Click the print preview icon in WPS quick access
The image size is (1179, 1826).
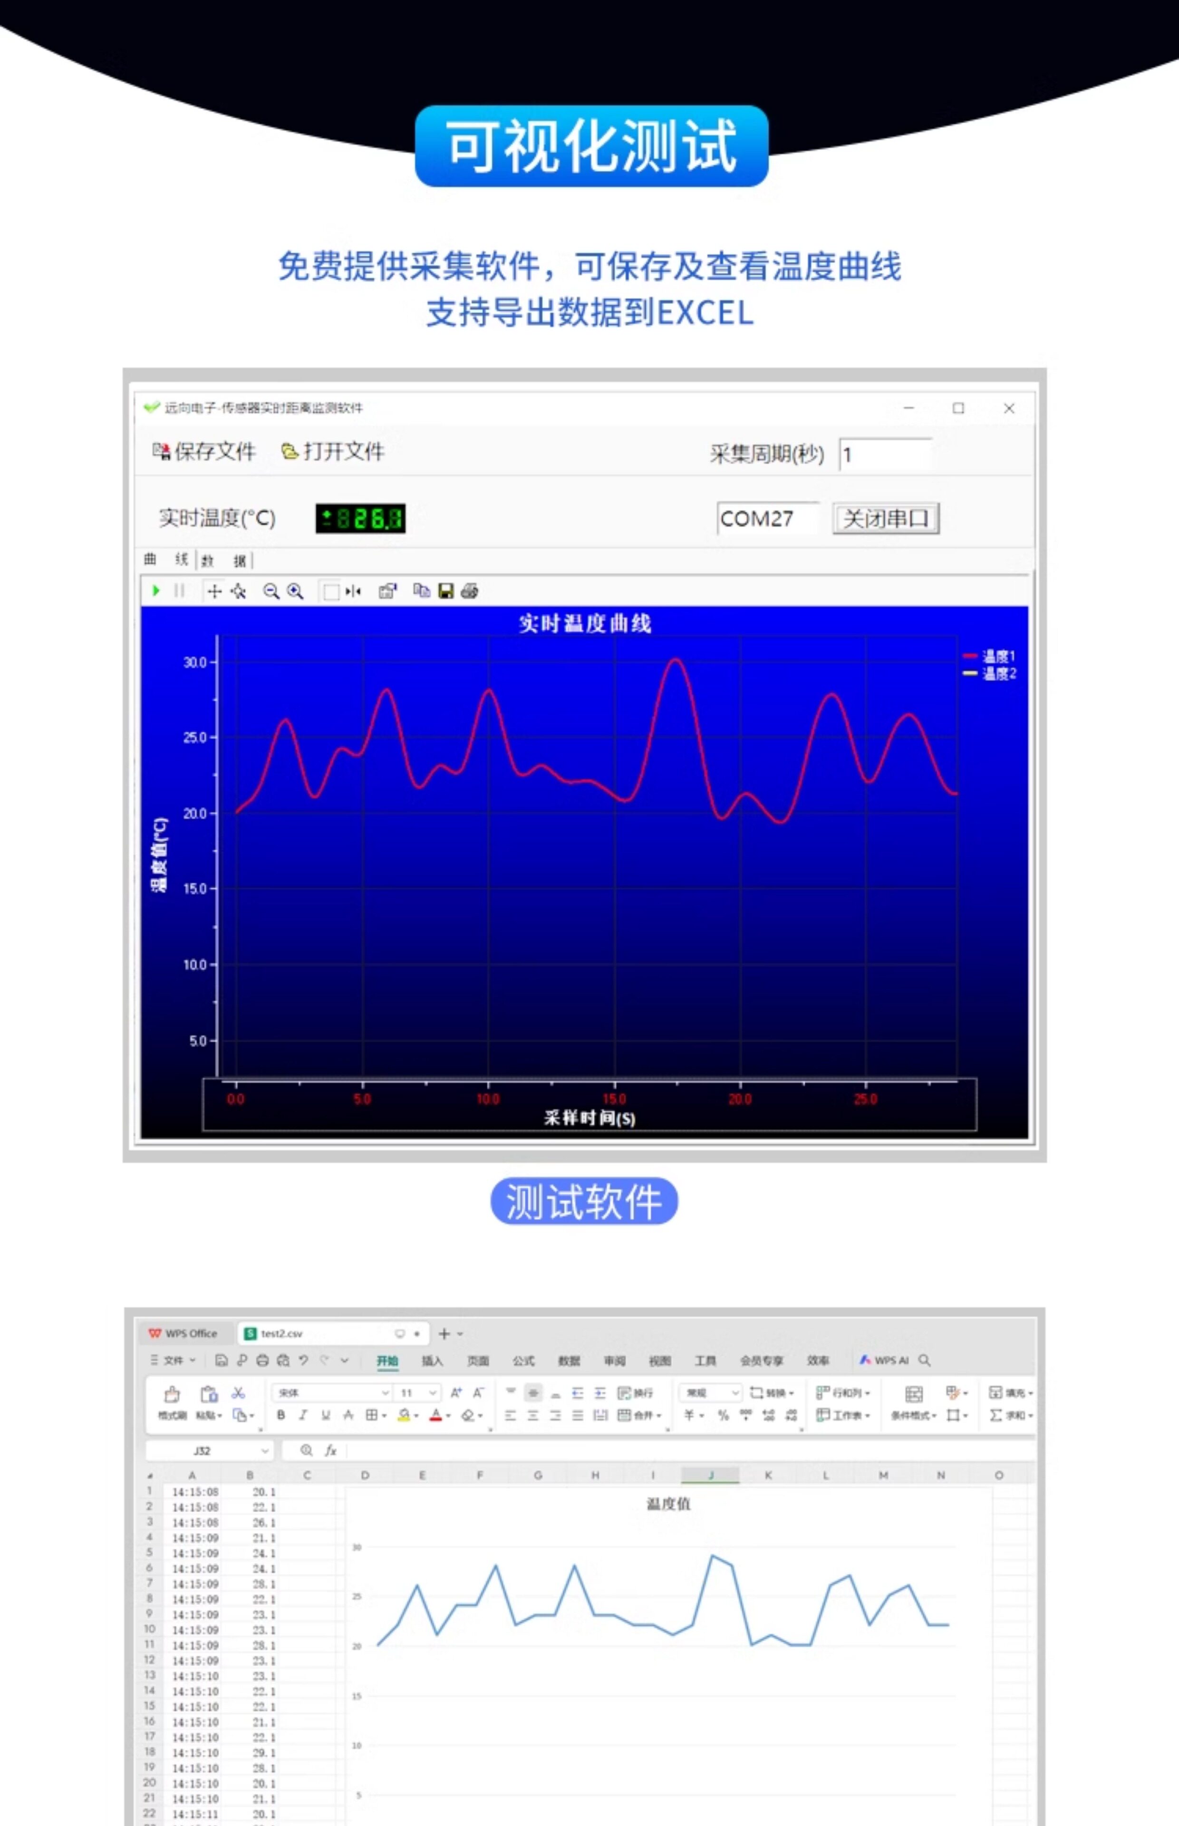(x=283, y=1360)
